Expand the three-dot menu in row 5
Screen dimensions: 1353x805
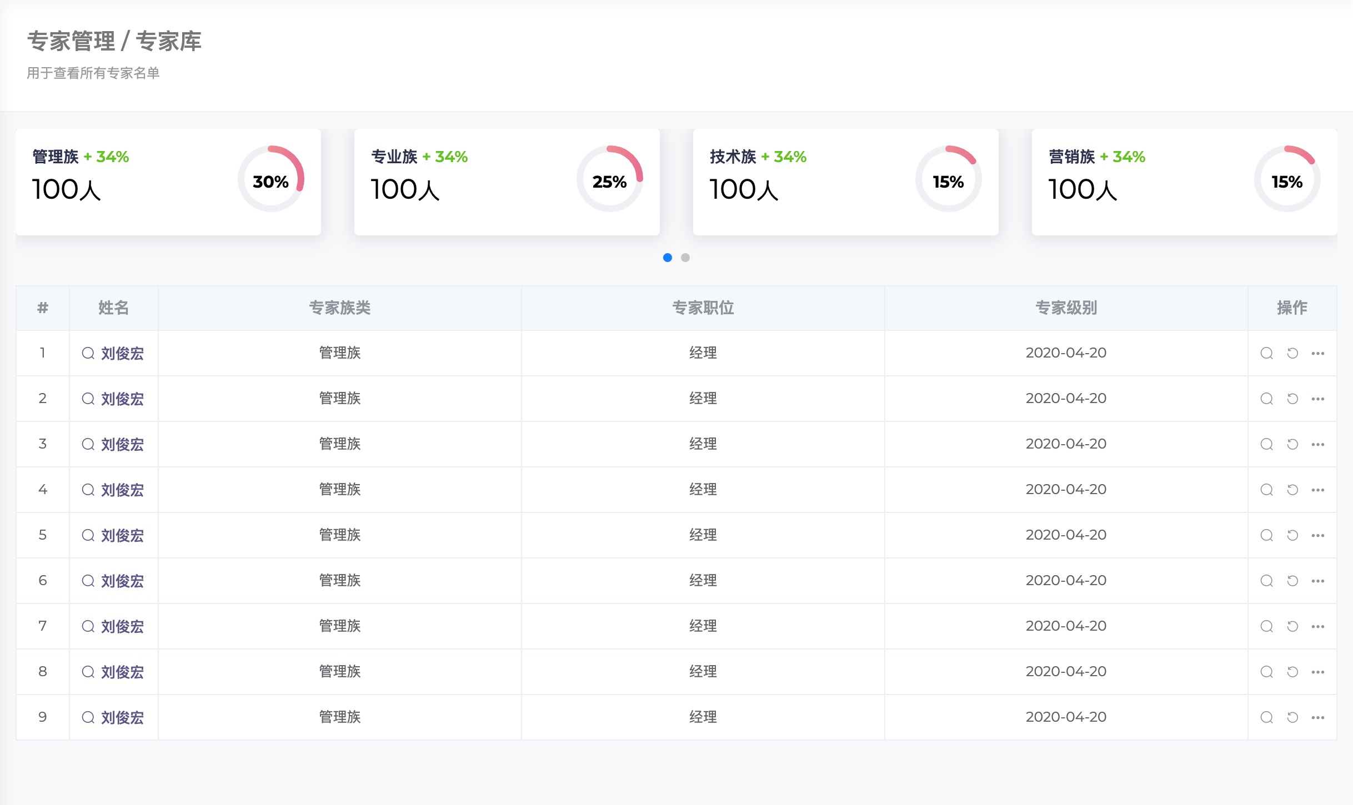pos(1318,535)
